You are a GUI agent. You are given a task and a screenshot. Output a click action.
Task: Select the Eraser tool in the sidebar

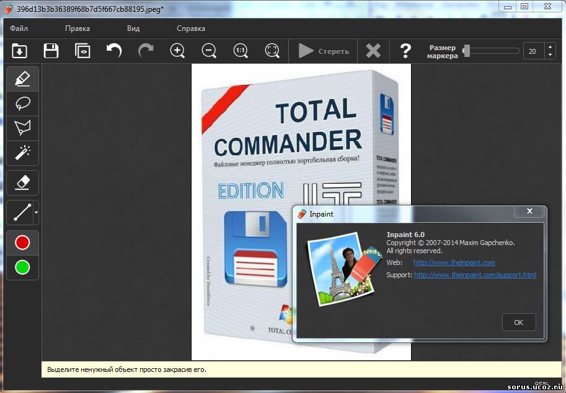[22, 183]
